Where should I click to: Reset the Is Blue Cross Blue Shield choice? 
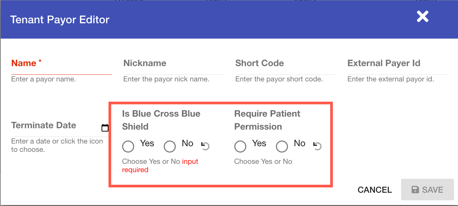205,146
